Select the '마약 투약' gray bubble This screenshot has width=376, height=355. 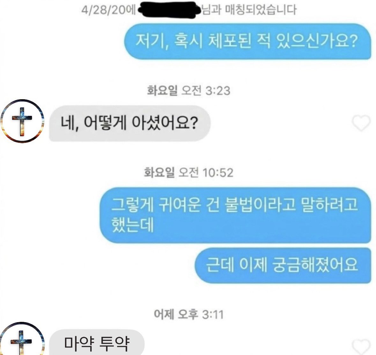97,342
